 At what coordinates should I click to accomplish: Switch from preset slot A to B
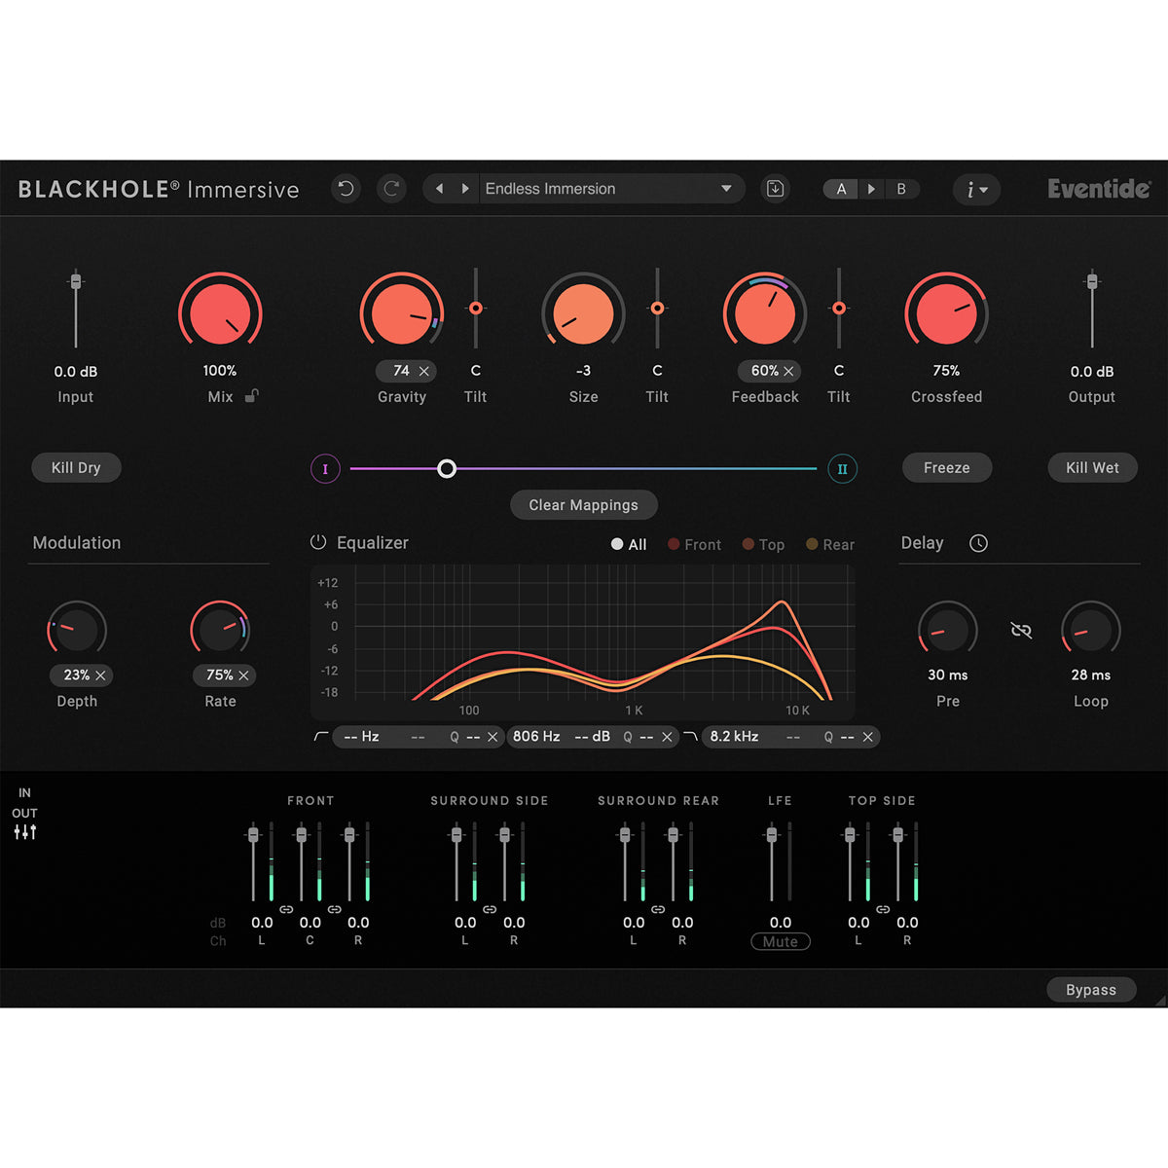(902, 188)
